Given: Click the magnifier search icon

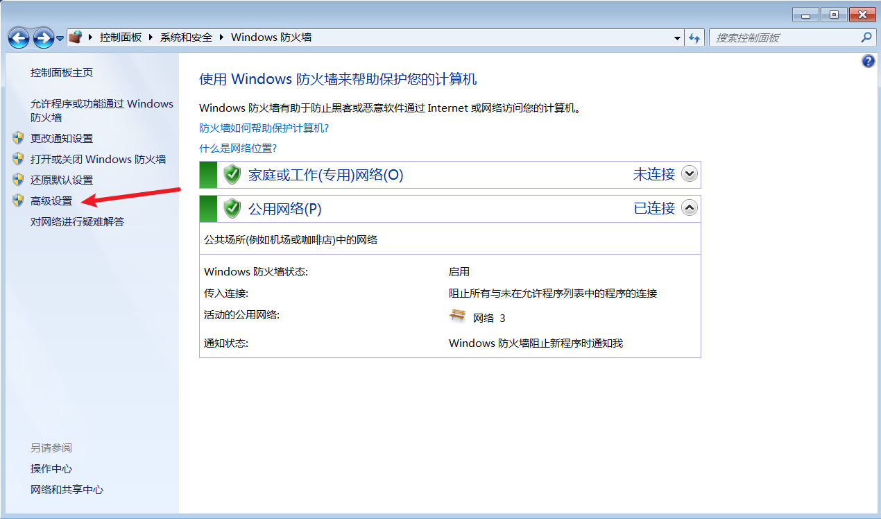Looking at the screenshot, I should (x=866, y=37).
